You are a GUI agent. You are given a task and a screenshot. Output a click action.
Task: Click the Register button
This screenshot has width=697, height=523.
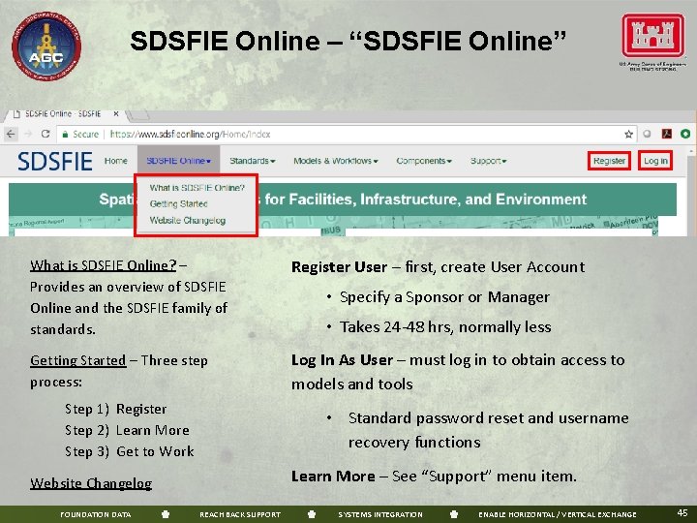click(x=609, y=161)
